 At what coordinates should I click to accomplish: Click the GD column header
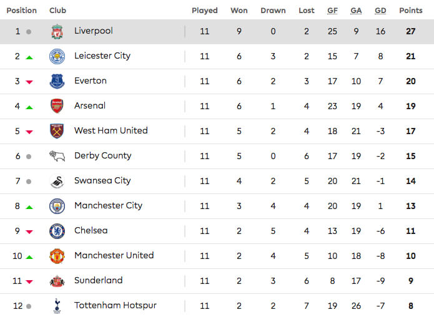[x=380, y=11]
